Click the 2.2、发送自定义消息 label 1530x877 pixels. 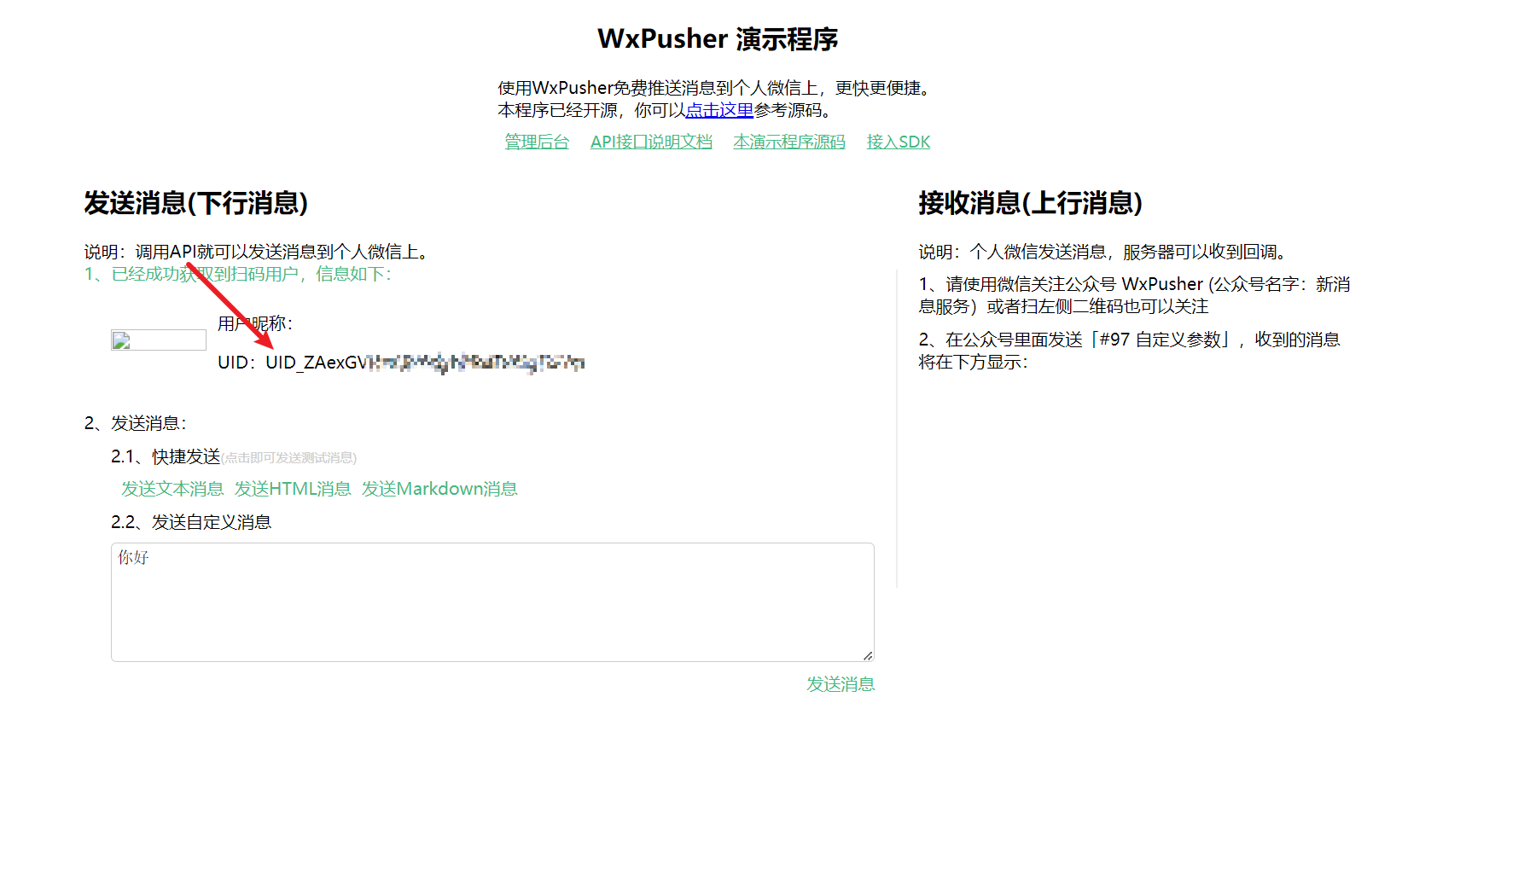coord(191,522)
